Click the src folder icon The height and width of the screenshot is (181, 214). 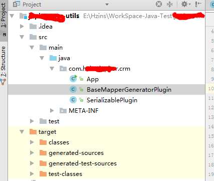coord(33,37)
